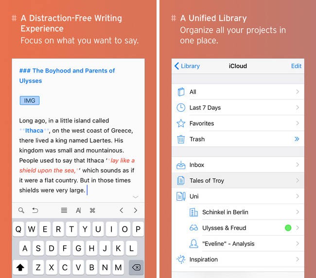
Task: Tap the chevron on the All row
Action: coord(298,92)
